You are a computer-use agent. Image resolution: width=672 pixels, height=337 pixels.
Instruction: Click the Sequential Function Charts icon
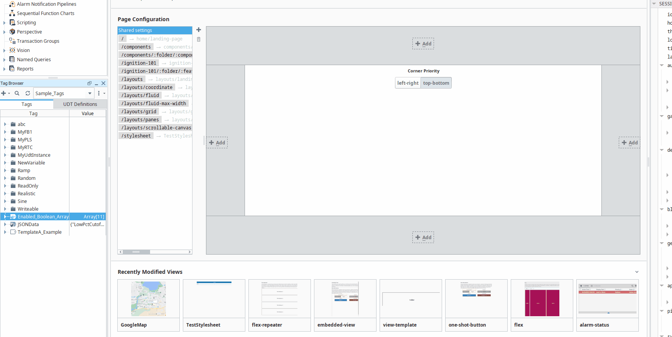[12, 13]
